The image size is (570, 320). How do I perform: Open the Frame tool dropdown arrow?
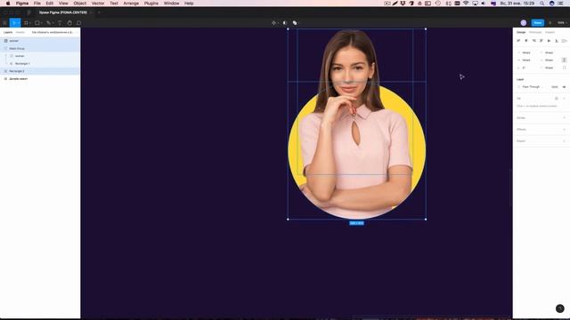pyautogui.click(x=30, y=23)
